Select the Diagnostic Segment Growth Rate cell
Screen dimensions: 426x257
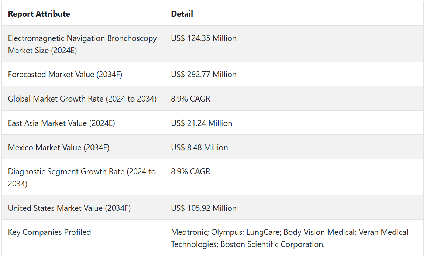pos(82,178)
